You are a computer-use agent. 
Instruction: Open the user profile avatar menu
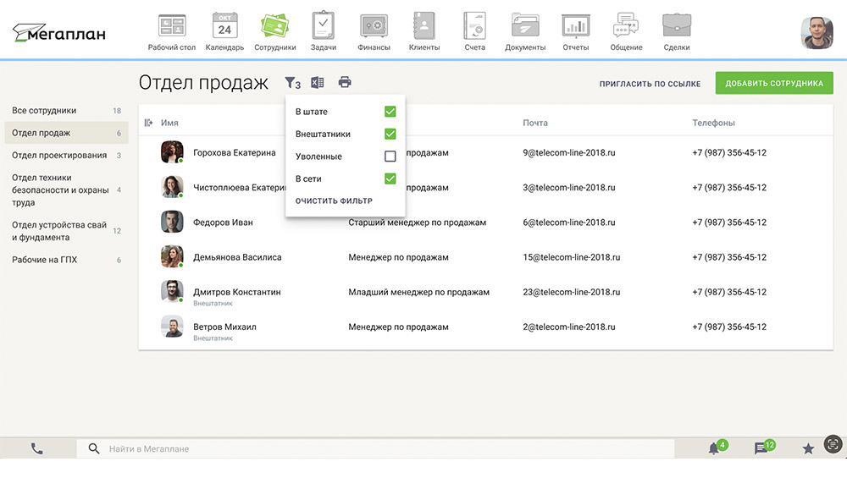817,33
